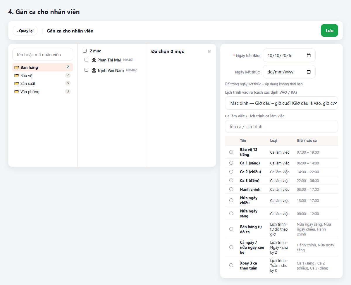Viewport: 351px width, 285px height.
Task: Click the 'Tên' column header
Action: [243, 141]
